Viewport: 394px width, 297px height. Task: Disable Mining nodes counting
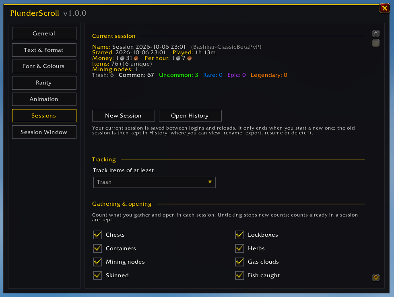point(97,262)
